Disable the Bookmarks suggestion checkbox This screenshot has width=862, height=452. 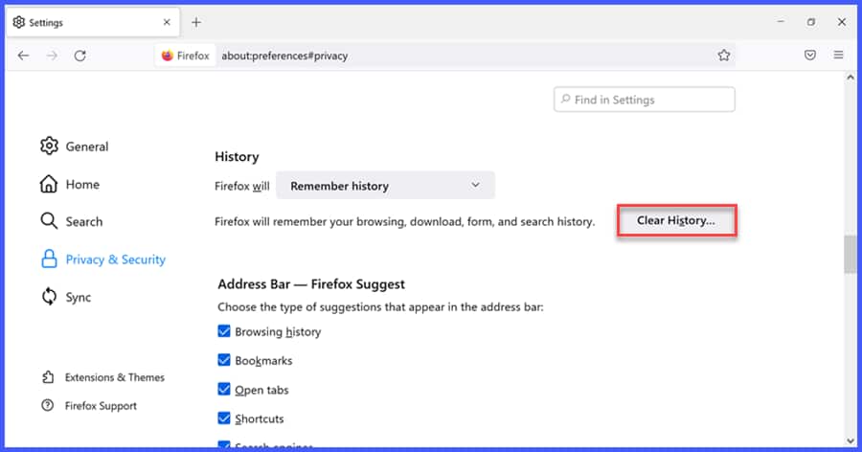224,361
